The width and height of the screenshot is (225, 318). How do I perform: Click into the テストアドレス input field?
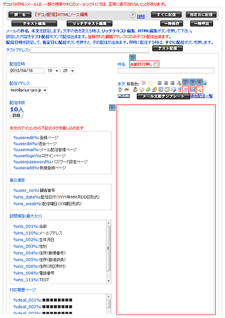click(x=89, y=50)
